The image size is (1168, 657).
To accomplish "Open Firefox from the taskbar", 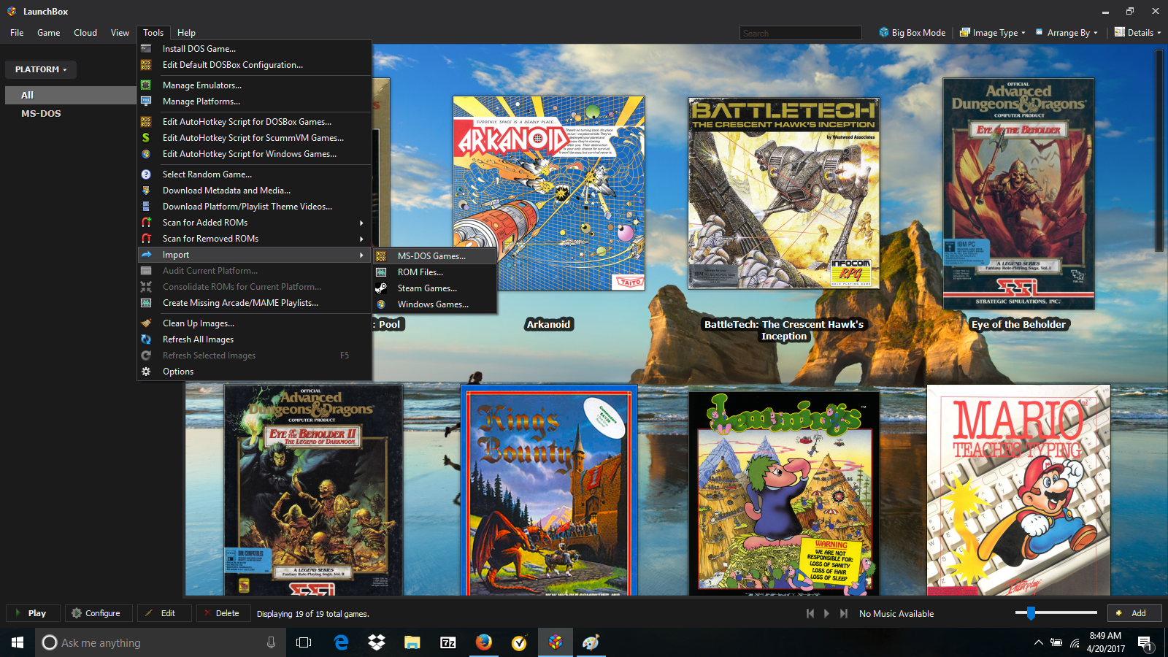I will 483,642.
